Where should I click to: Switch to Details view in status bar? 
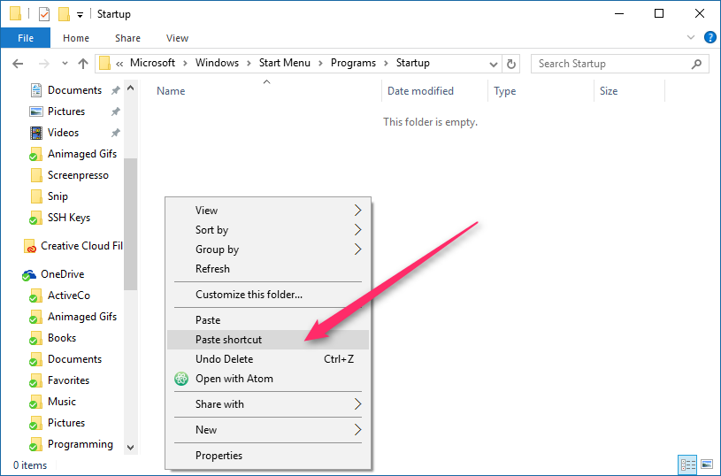click(688, 465)
